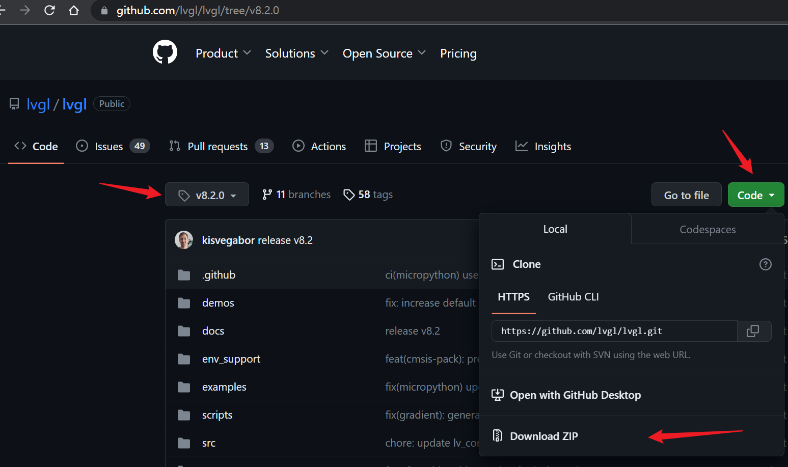The image size is (788, 467).
Task: Click the desktop download icon beside GitHub Desktop
Action: (x=498, y=395)
